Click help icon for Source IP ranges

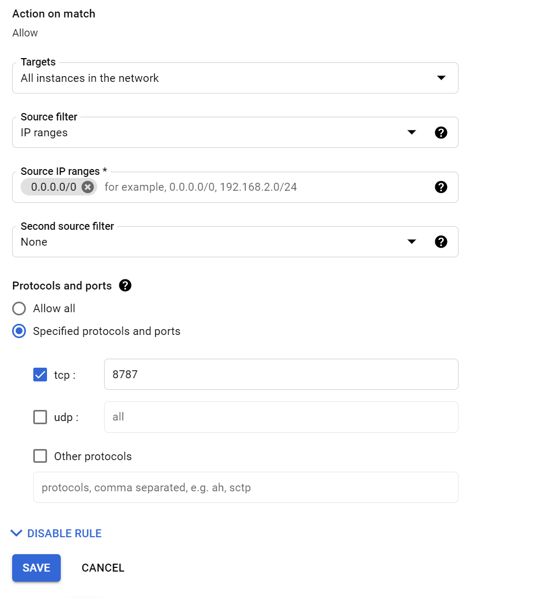(x=441, y=187)
